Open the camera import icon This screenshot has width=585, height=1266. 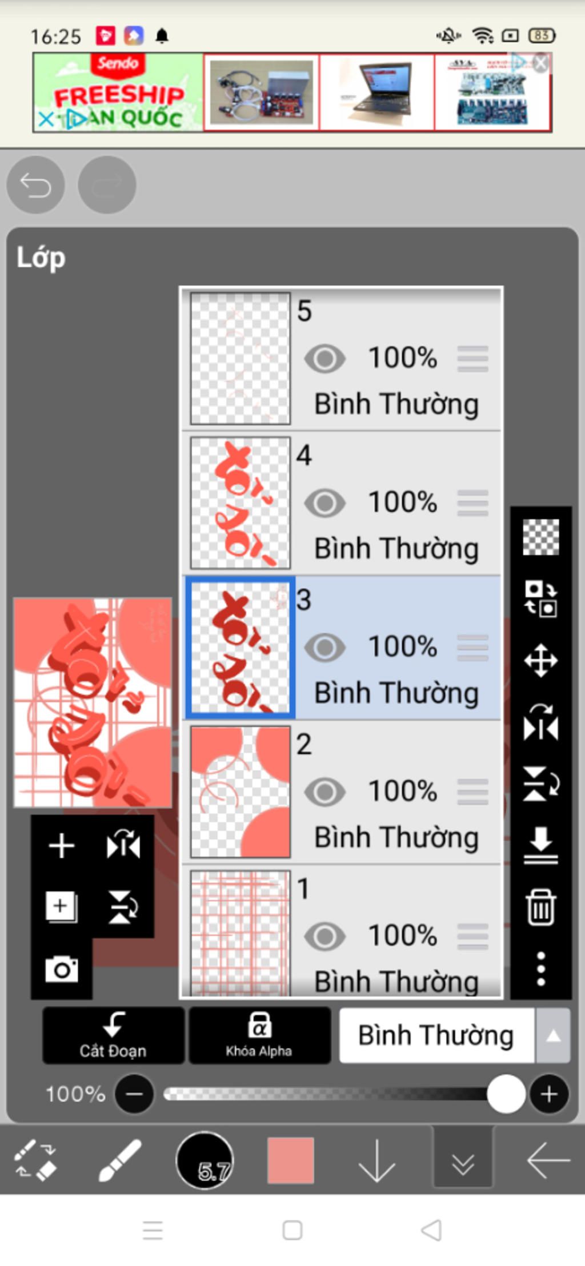tap(62, 969)
